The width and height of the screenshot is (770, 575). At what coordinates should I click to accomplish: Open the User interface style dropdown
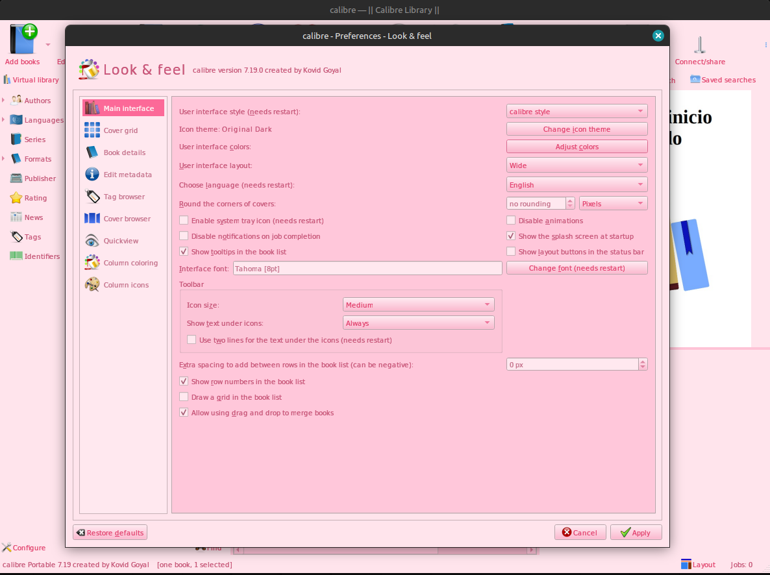577,112
